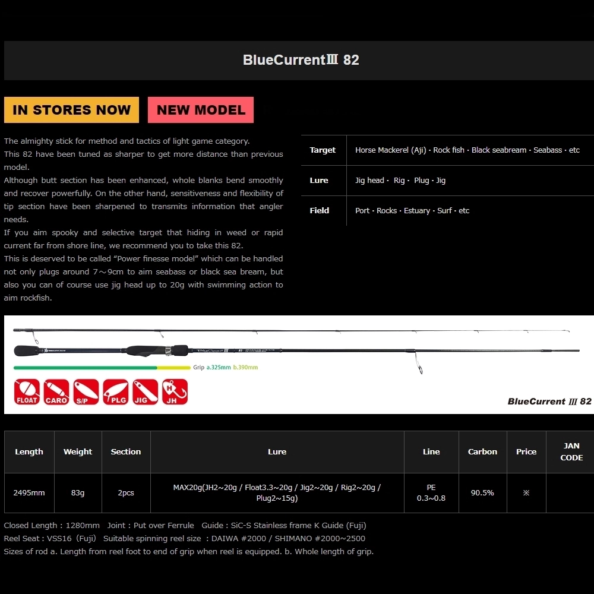Click the Lure row label in specs
The width and height of the screenshot is (594, 594).
319,181
